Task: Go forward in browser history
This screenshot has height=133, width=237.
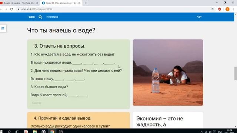Action: pos(6,9)
